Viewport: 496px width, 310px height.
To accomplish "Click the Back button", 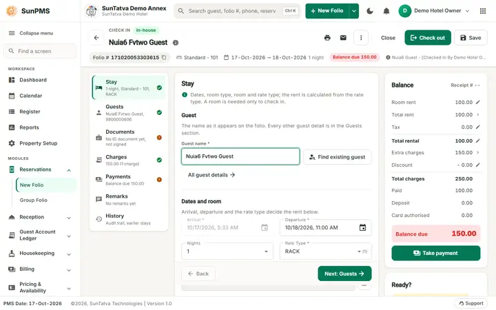I will pyautogui.click(x=198, y=273).
